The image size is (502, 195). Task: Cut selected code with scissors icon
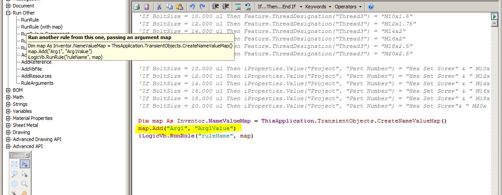[x=159, y=7]
